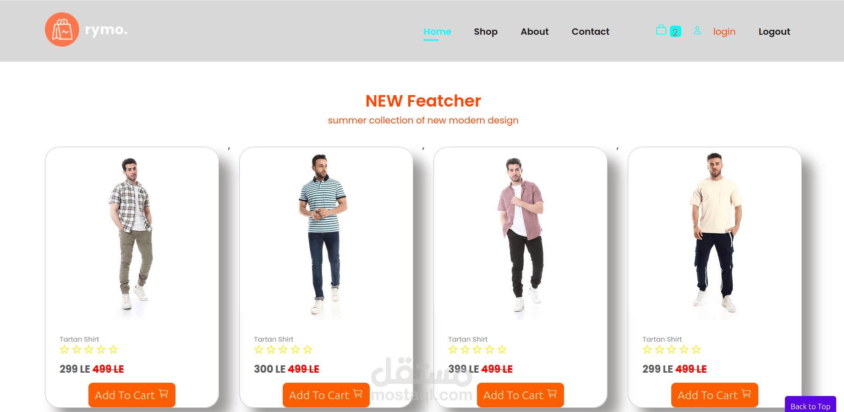Click the rymo shopping bag logo
The image size is (844, 412).
[62, 30]
